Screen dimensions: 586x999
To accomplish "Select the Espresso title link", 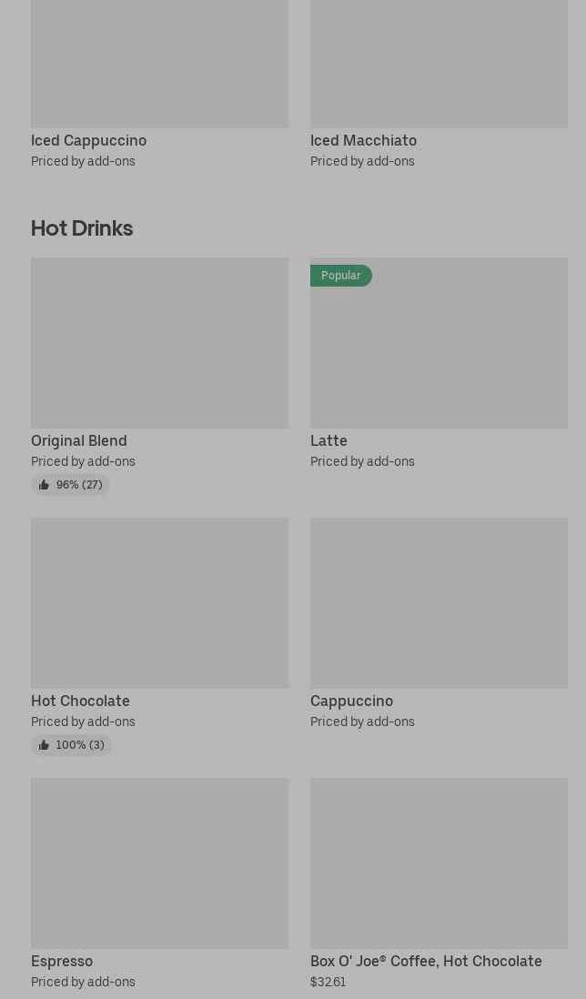I will (x=62, y=961).
